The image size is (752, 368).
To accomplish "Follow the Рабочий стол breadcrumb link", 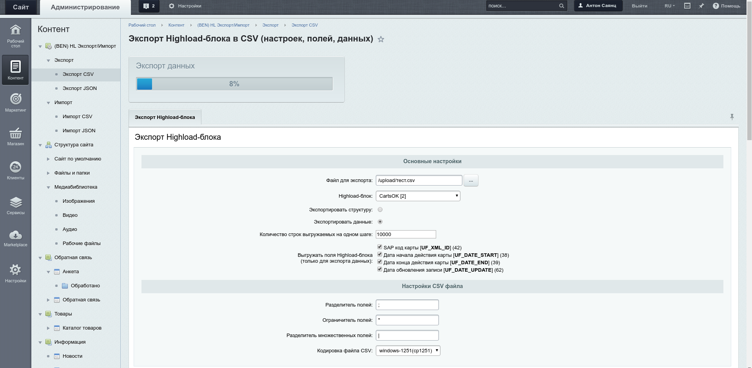I will pos(142,25).
